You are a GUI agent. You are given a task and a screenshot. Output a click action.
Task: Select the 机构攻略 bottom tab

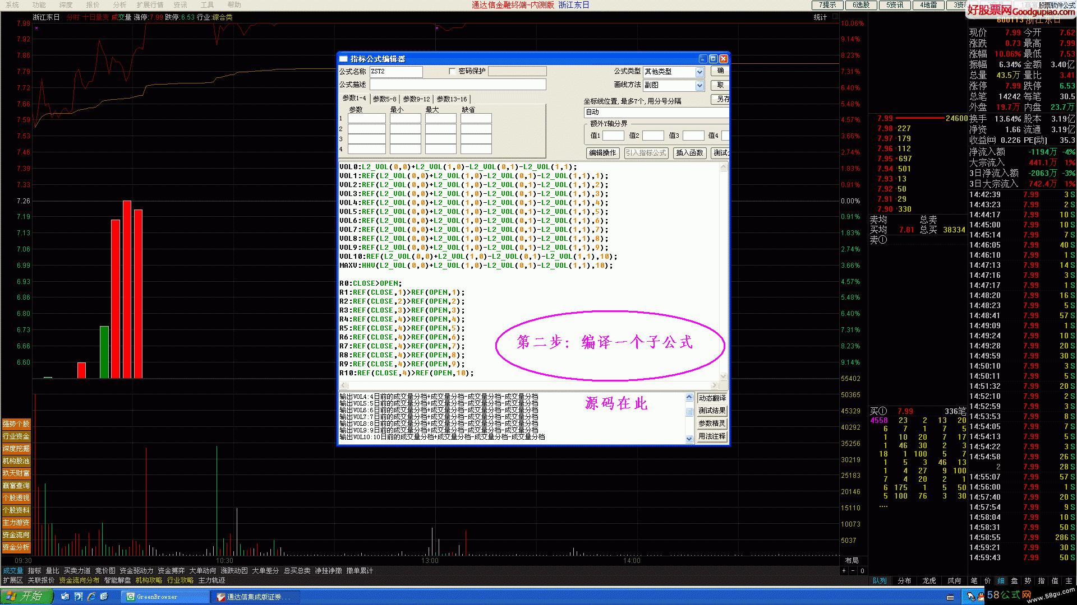click(x=149, y=580)
